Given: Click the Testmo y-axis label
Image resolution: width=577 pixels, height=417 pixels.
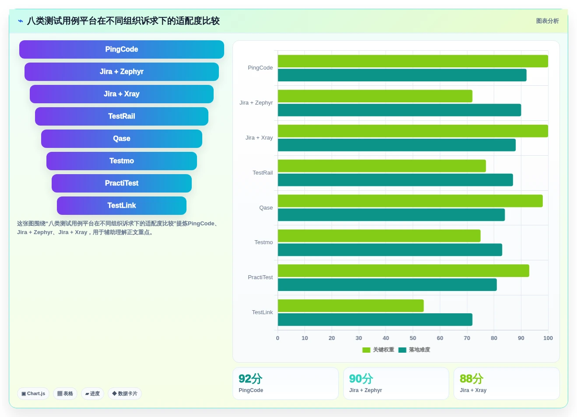Looking at the screenshot, I should pyautogui.click(x=264, y=242).
